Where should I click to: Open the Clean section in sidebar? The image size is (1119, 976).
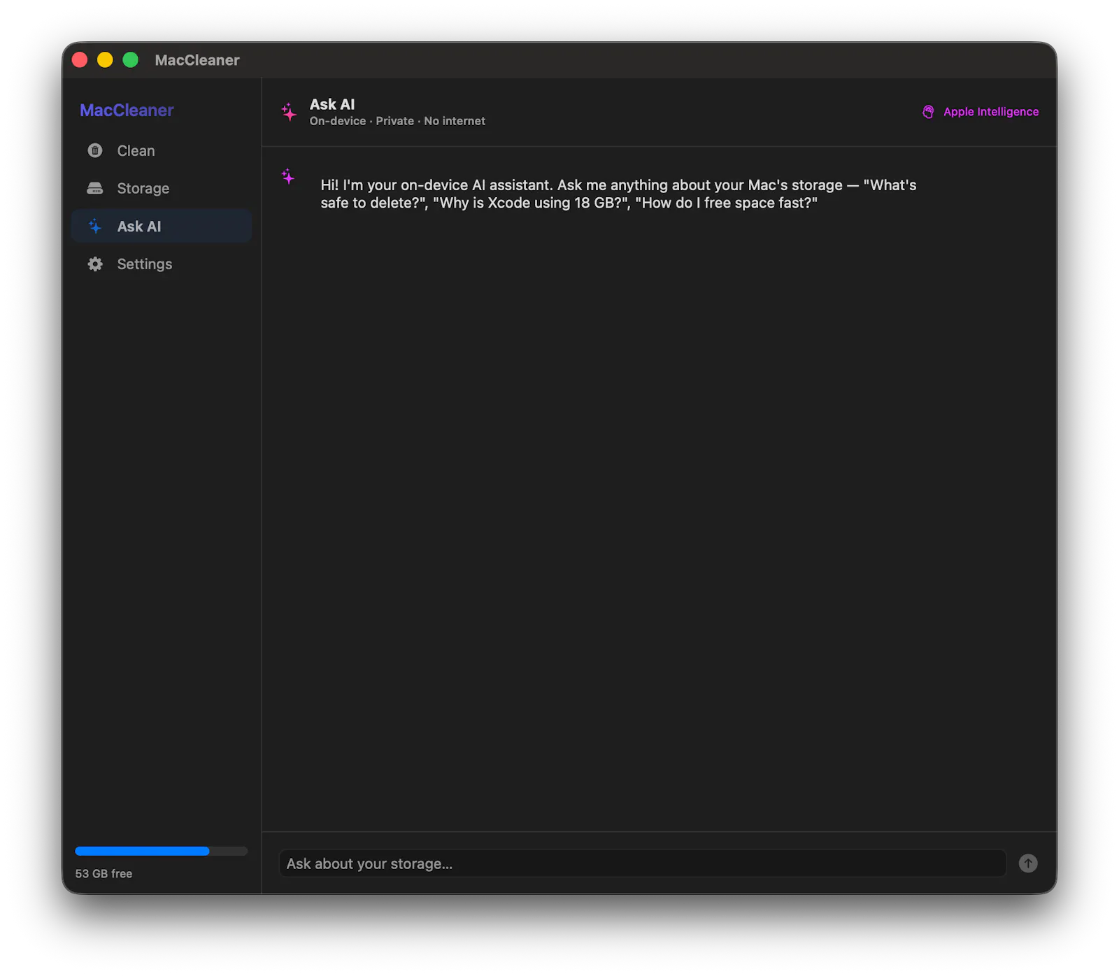pyautogui.click(x=161, y=150)
